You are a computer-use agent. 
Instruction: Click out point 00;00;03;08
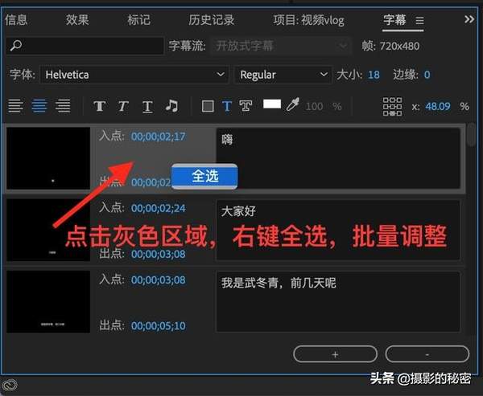(159, 255)
